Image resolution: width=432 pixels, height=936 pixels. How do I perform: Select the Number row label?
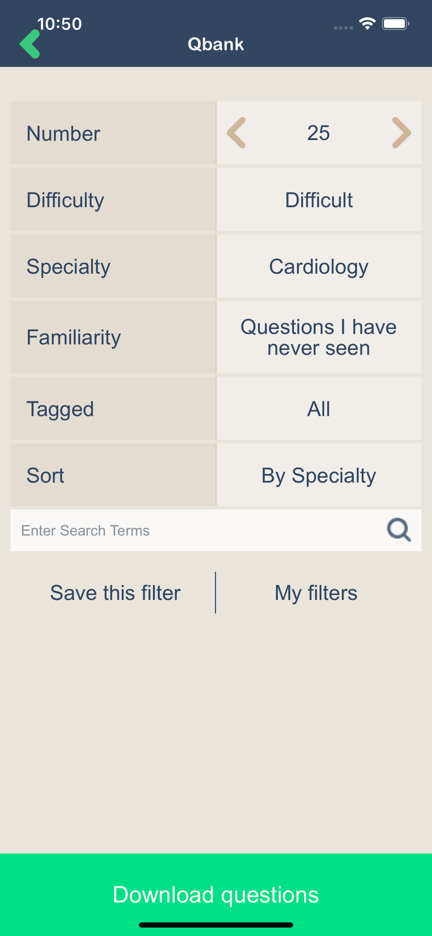(x=64, y=133)
